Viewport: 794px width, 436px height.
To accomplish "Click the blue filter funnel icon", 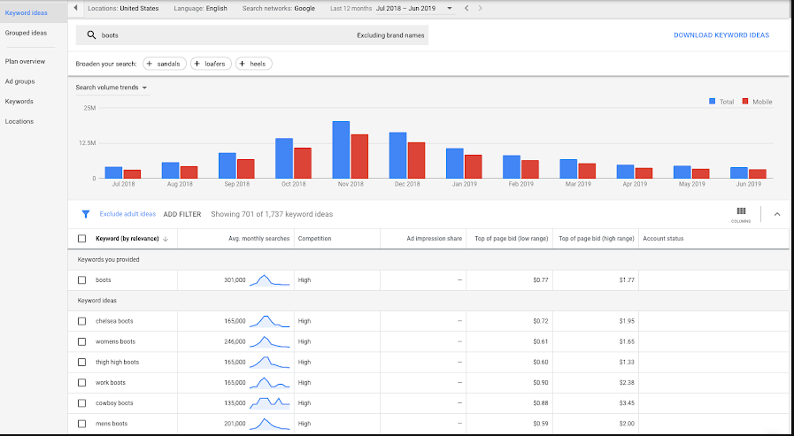I will point(86,214).
